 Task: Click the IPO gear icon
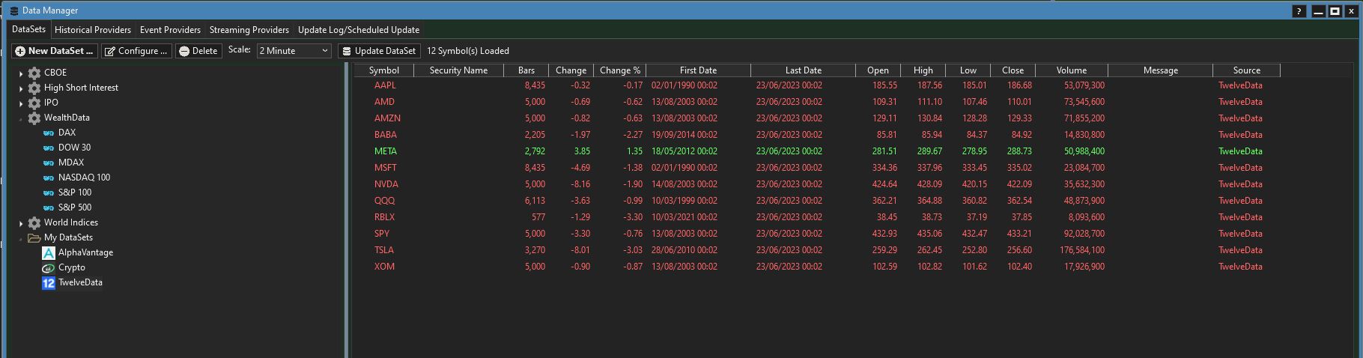click(34, 103)
